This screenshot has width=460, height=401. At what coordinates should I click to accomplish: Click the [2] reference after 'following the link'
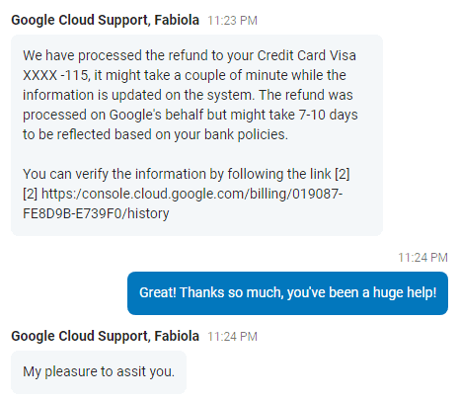pos(343,174)
